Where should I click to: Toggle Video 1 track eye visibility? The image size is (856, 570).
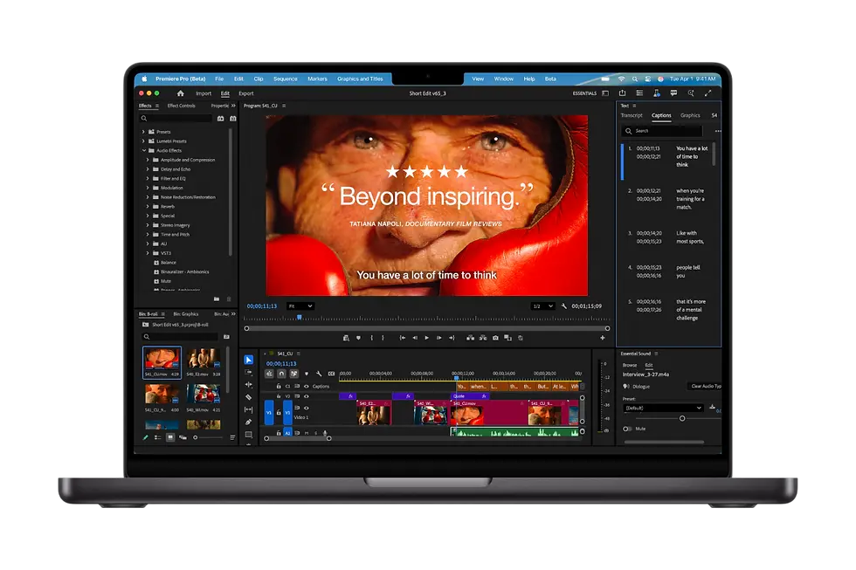307,408
